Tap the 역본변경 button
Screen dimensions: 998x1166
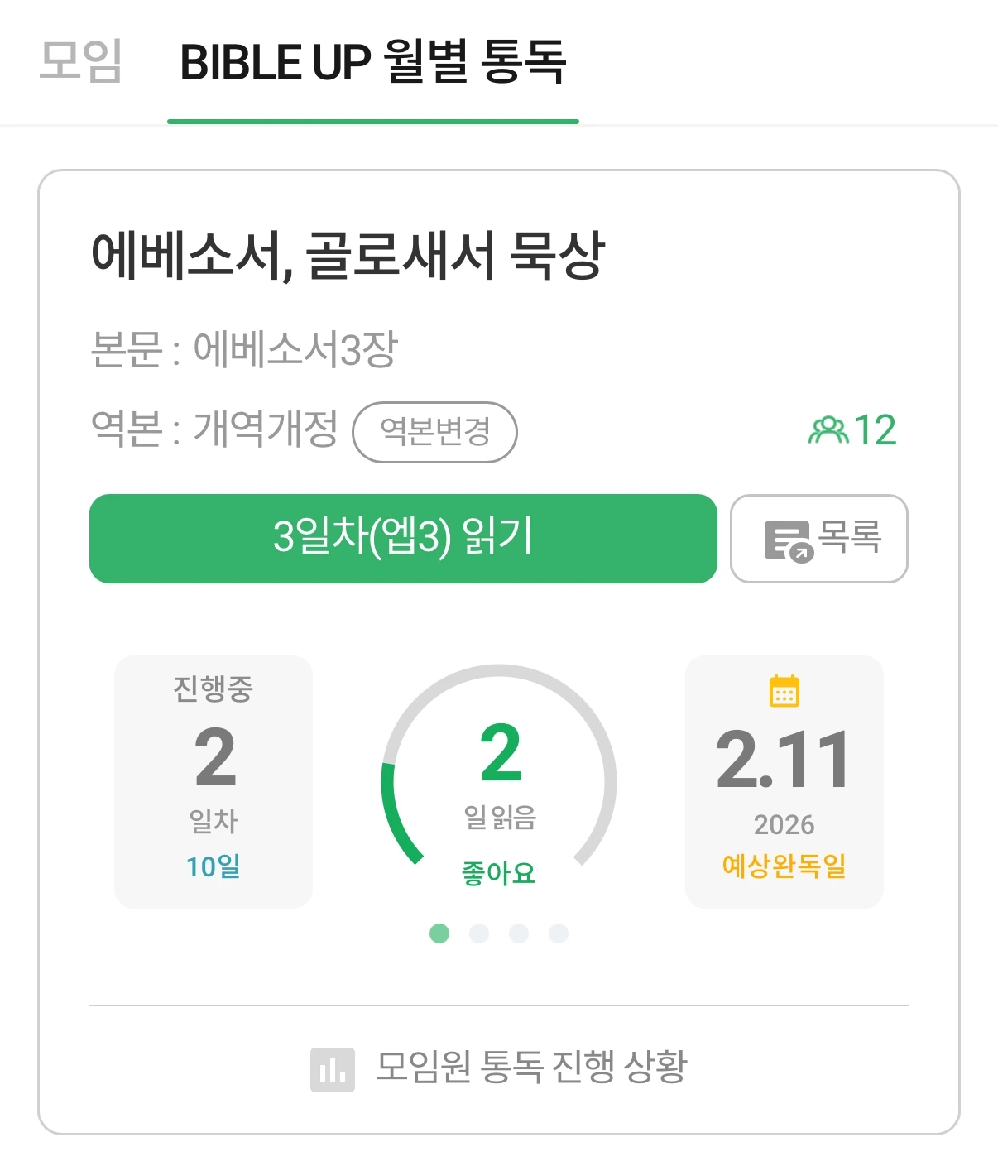pyautogui.click(x=434, y=432)
